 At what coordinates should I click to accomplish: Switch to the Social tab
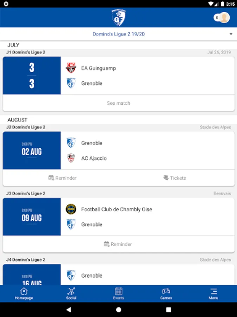71,294
